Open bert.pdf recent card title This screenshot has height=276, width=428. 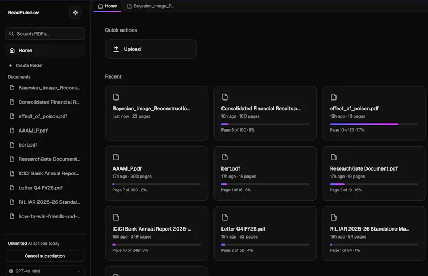tap(231, 168)
